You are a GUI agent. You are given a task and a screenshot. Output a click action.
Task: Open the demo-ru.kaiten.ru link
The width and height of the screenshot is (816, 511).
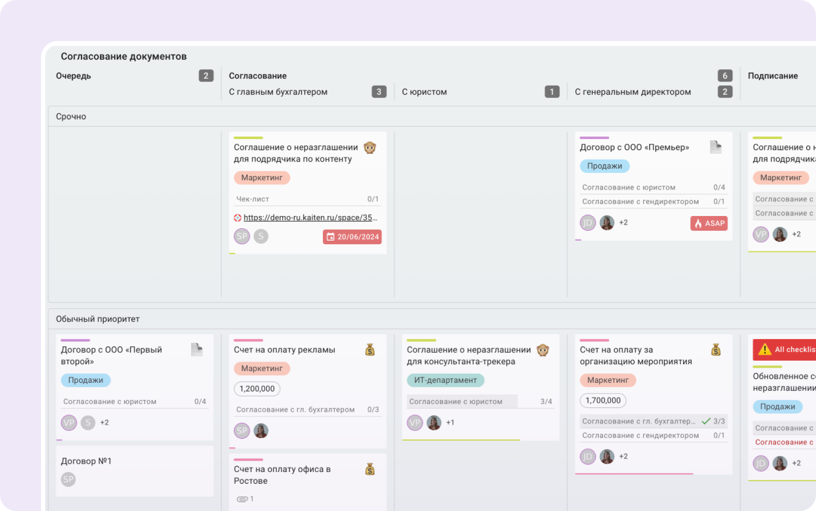[x=310, y=218]
